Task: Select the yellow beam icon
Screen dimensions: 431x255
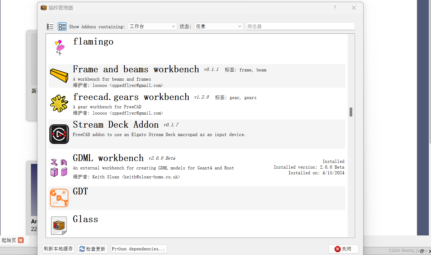Action: click(x=59, y=75)
